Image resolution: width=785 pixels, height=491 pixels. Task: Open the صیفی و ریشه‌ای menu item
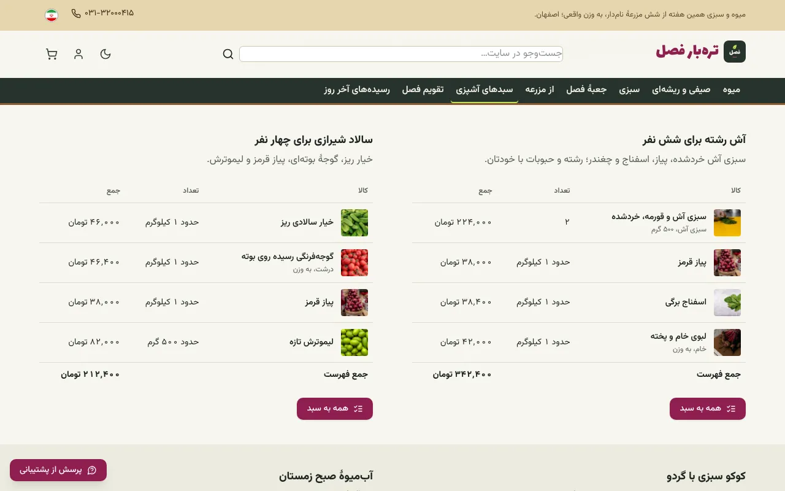(682, 90)
